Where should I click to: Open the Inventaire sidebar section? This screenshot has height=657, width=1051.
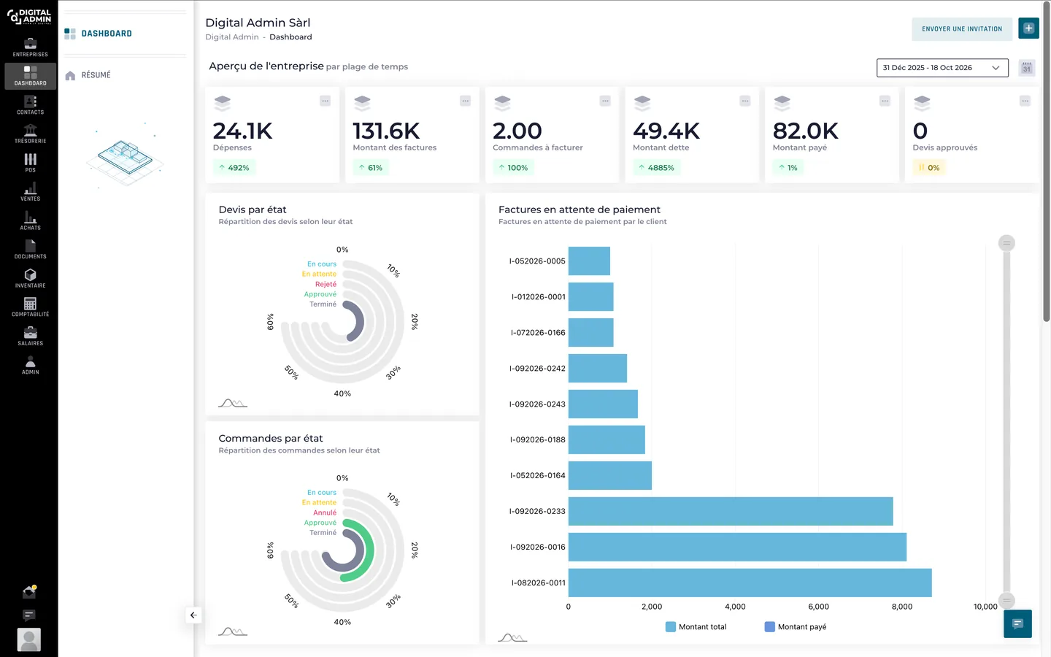(x=30, y=277)
